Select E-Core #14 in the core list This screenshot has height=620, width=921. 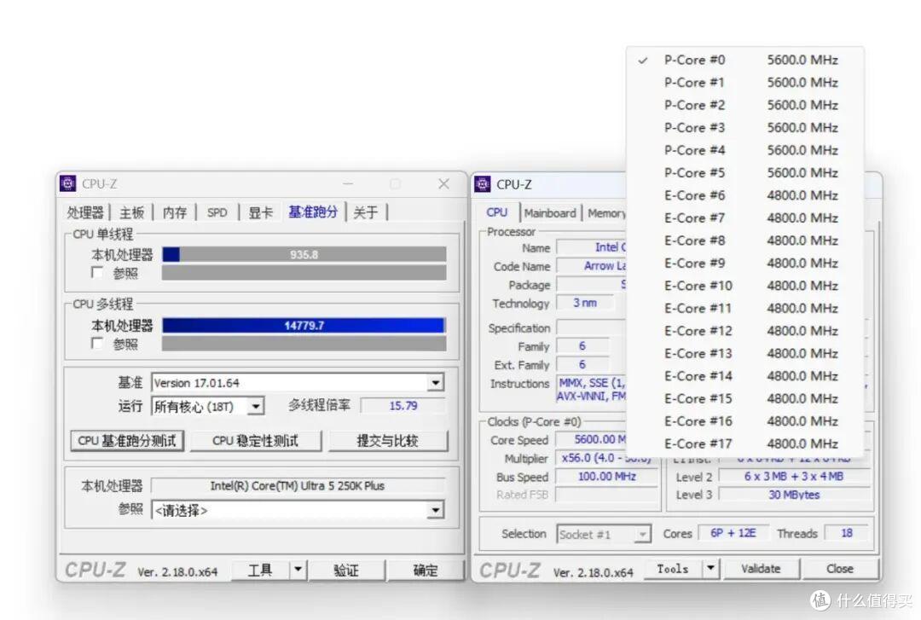click(744, 376)
